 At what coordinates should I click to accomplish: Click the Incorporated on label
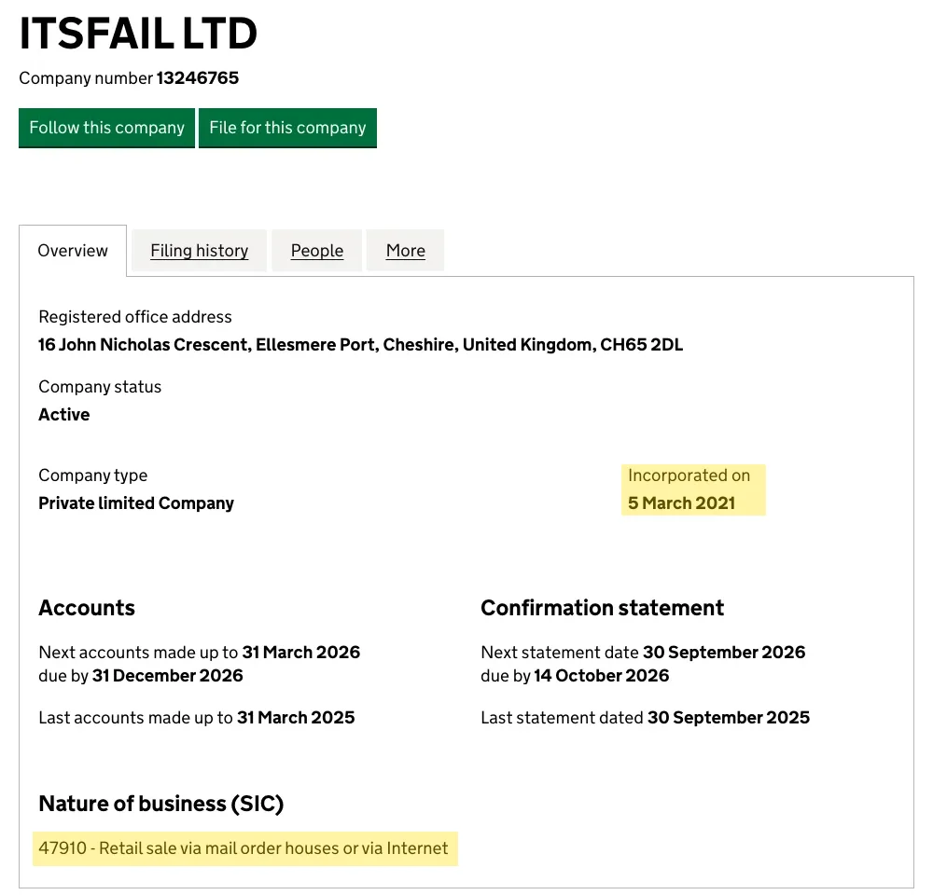coord(689,475)
